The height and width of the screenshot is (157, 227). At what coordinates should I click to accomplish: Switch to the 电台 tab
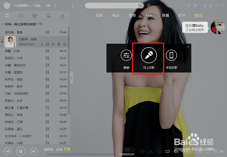(x=116, y=15)
